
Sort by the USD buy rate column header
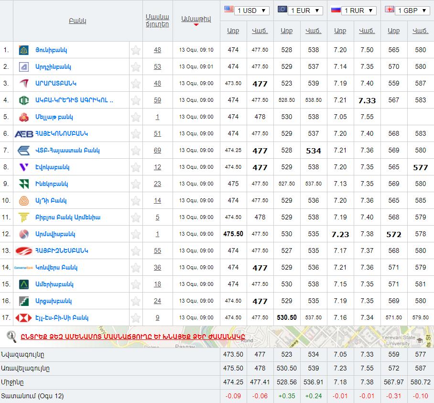(233, 31)
